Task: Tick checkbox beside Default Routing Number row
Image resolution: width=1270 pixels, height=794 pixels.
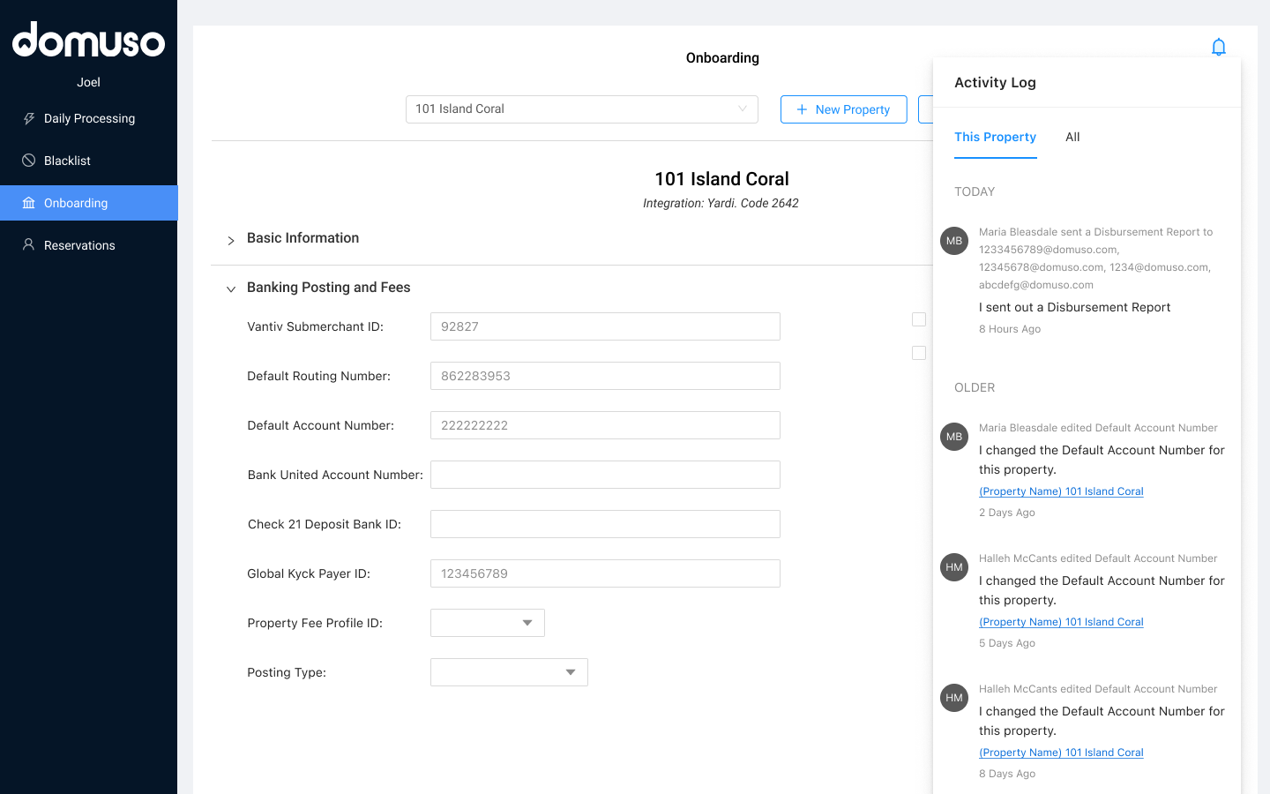Action: click(919, 353)
